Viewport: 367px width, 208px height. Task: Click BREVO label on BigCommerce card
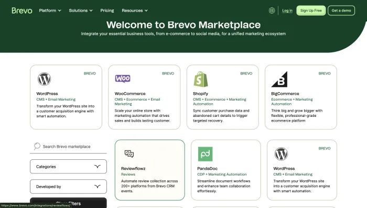325,73
